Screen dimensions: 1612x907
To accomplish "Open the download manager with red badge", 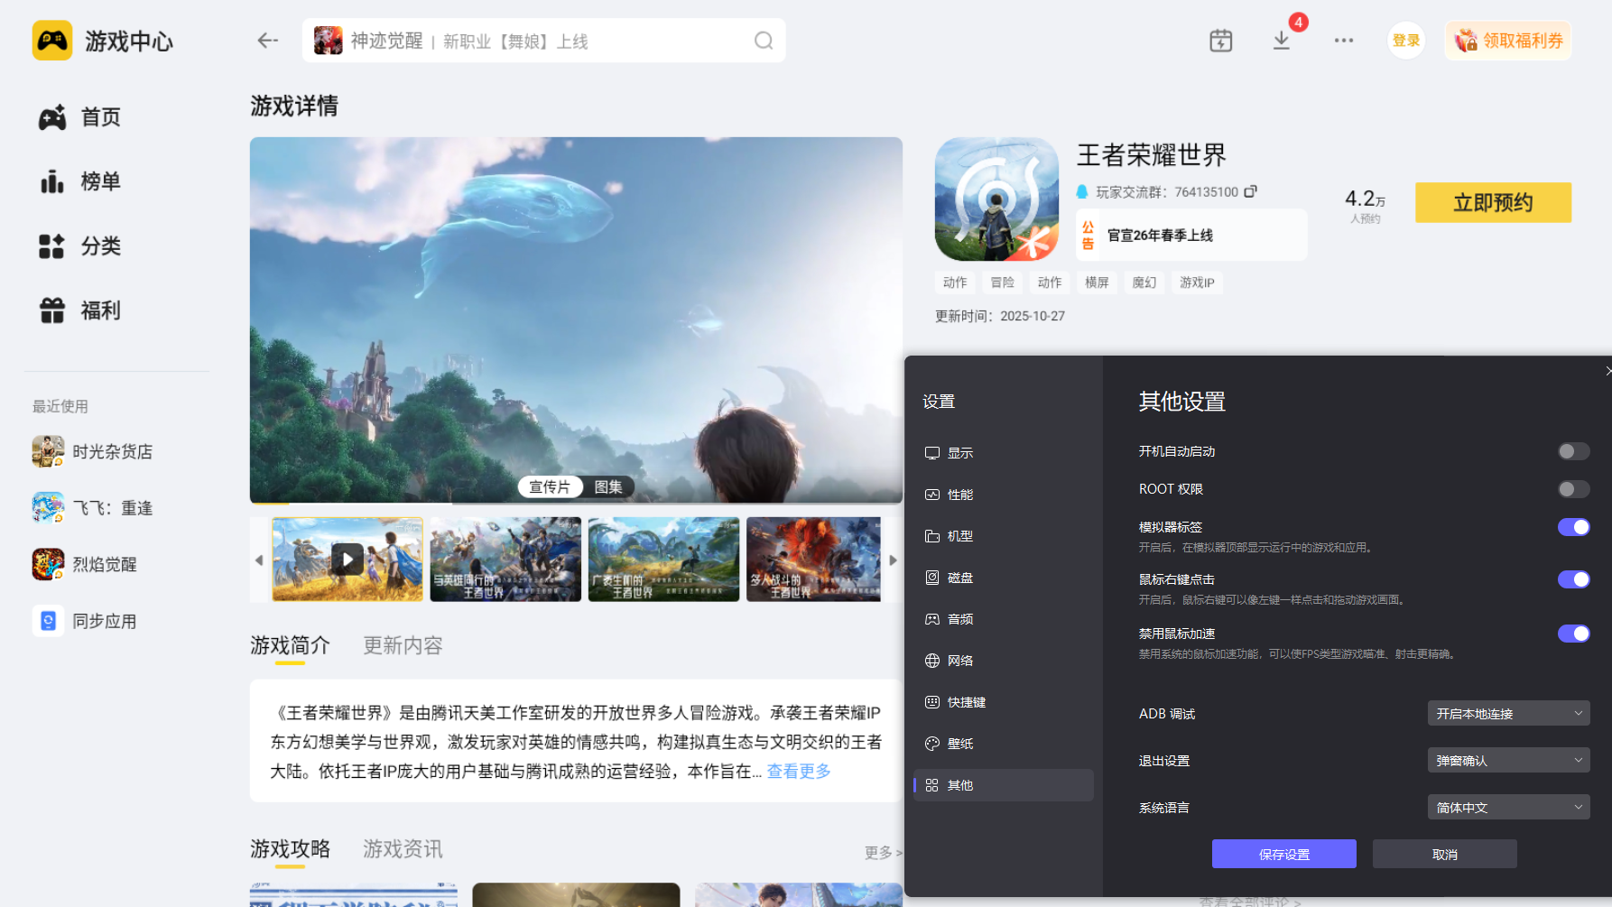I will click(x=1281, y=41).
